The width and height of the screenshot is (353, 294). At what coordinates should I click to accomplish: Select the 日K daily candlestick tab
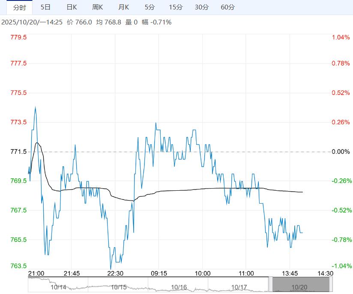coord(72,7)
